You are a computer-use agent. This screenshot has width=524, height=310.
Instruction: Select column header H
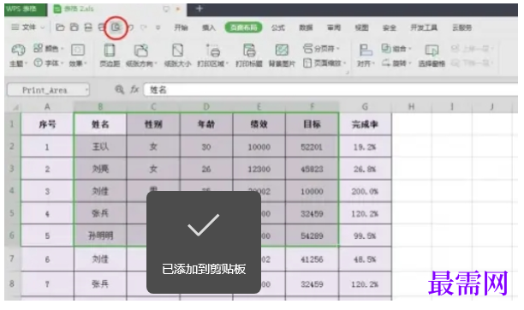tap(411, 107)
